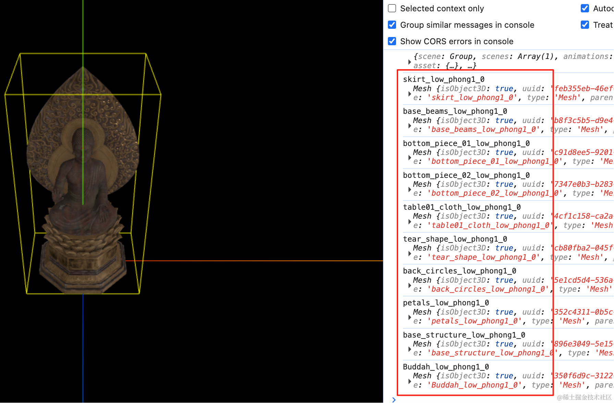
Task: Click the table01_cloth_low_phong1_0 log line
Action: (462, 207)
